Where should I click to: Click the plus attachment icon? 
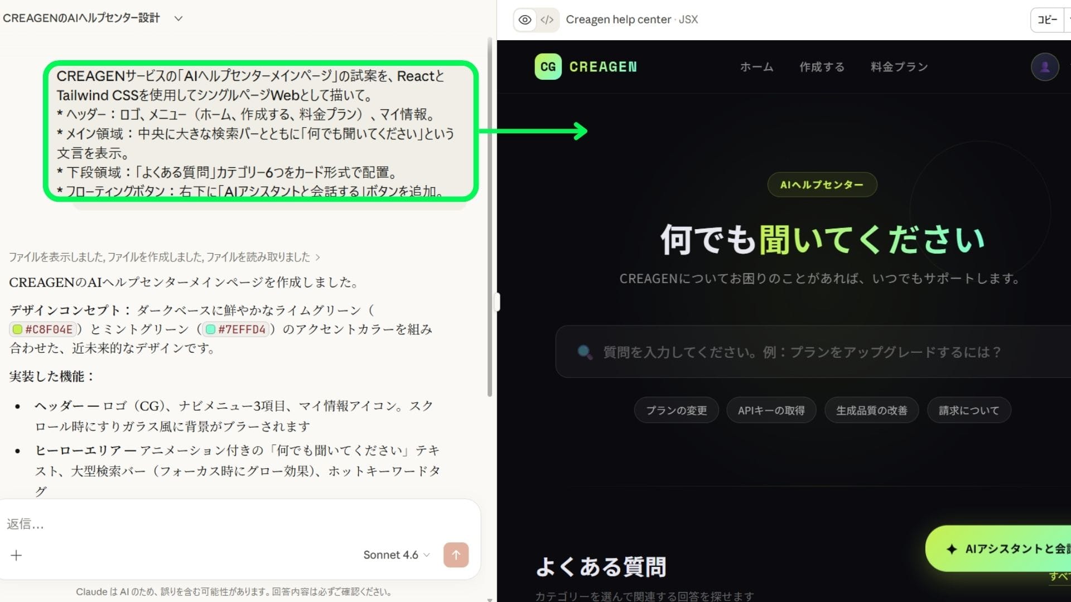[17, 555]
